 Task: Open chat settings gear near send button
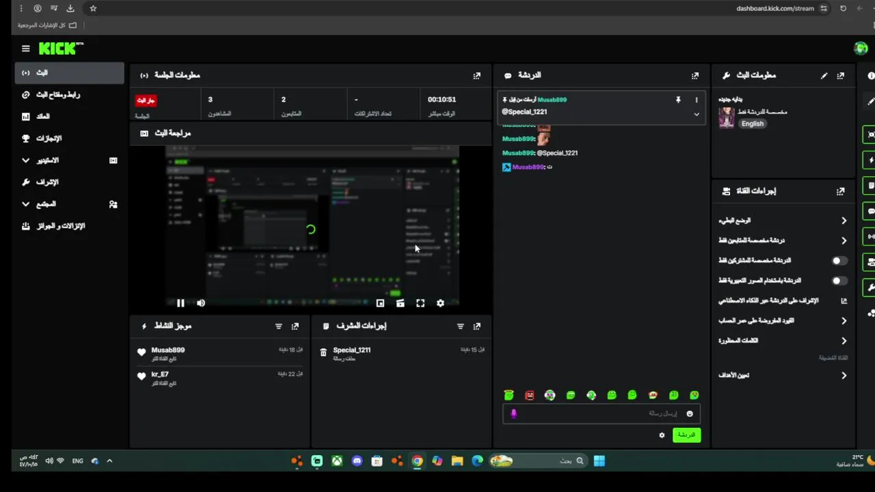point(662,435)
